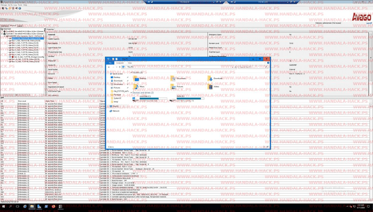
Task: Select the Physical tab
Action: point(13,25)
